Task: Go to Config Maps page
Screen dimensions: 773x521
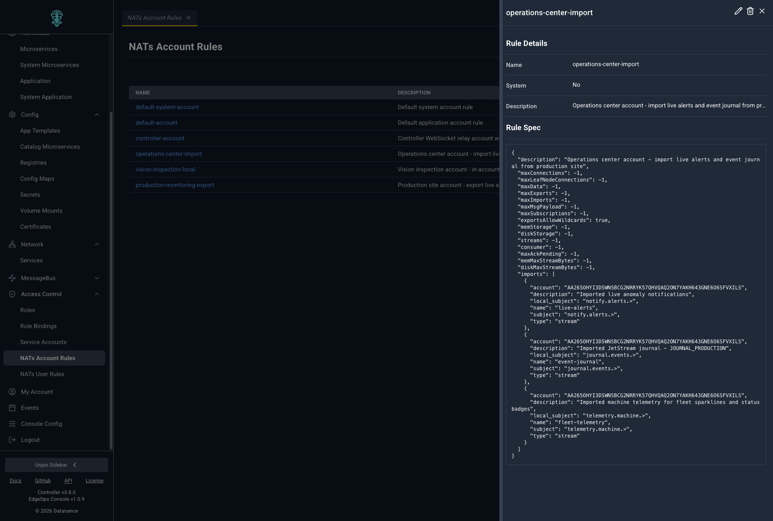Action: pos(37,179)
